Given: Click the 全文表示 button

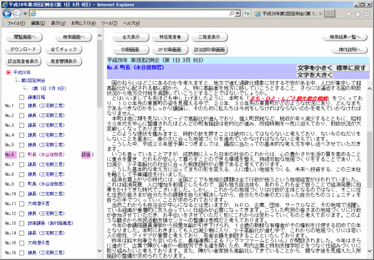Looking at the screenshot, I should pos(131,37).
